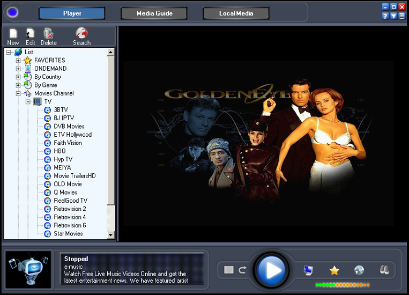Click the question mark help icon
The image size is (409, 295).
tap(385, 16)
